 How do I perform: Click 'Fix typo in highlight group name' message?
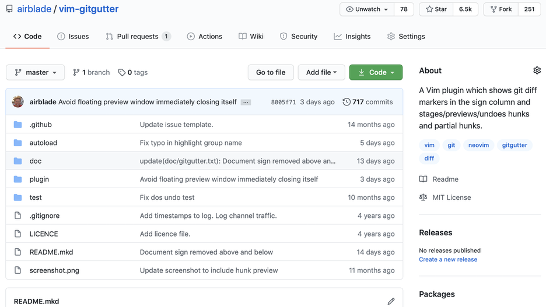tap(191, 143)
